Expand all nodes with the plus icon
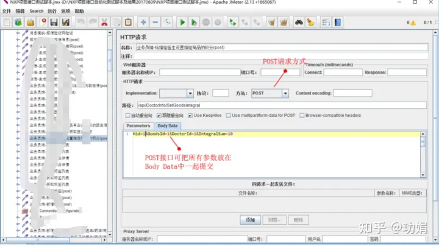The width and height of the screenshot is (439, 246). pos(143,23)
